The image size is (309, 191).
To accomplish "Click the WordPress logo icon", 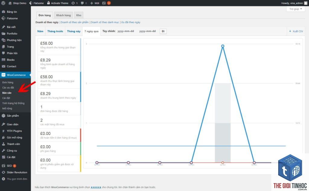I will click(3, 3).
